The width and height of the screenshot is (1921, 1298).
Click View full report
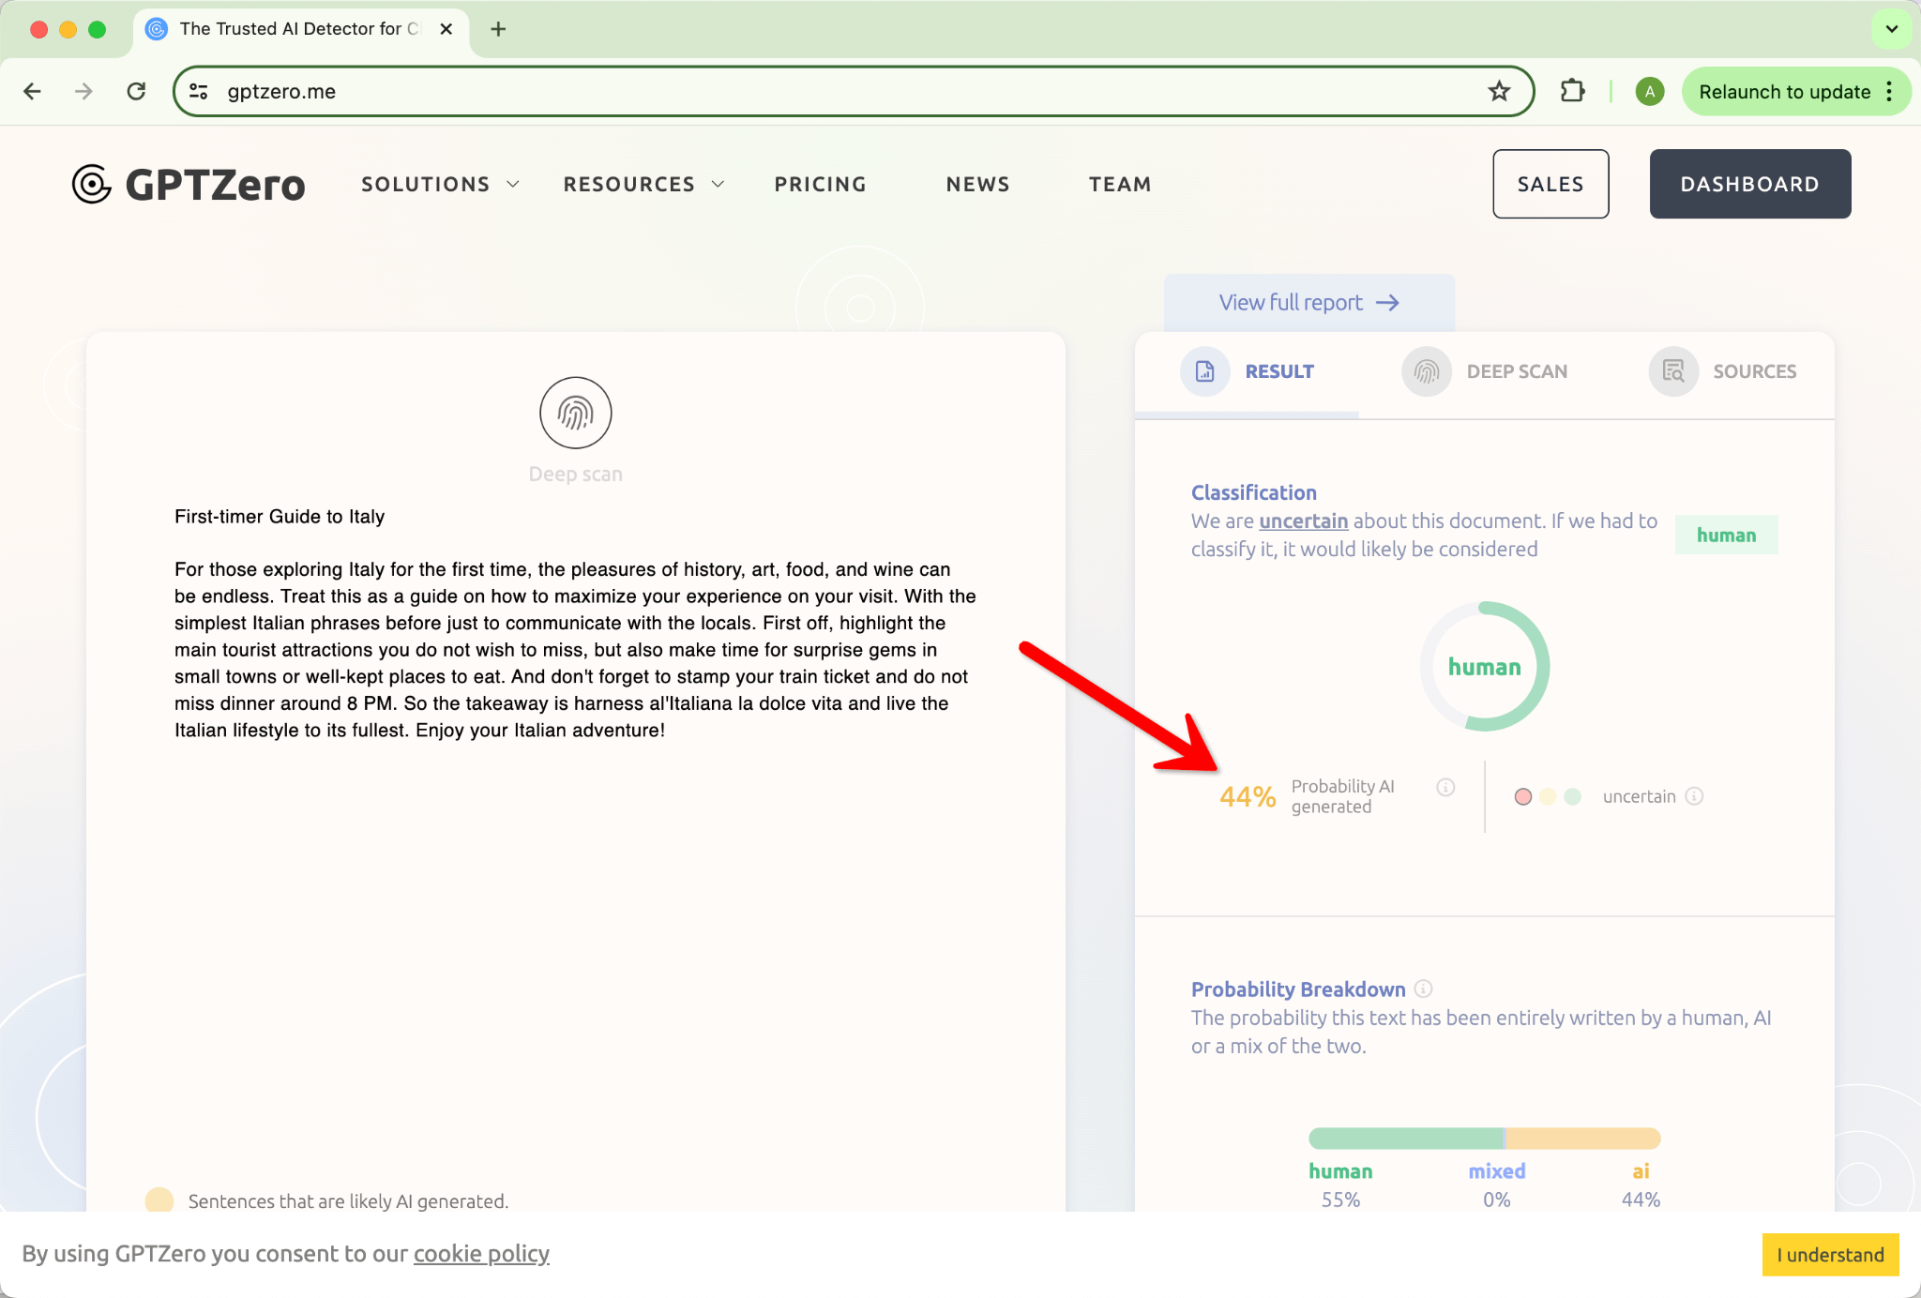(x=1309, y=302)
